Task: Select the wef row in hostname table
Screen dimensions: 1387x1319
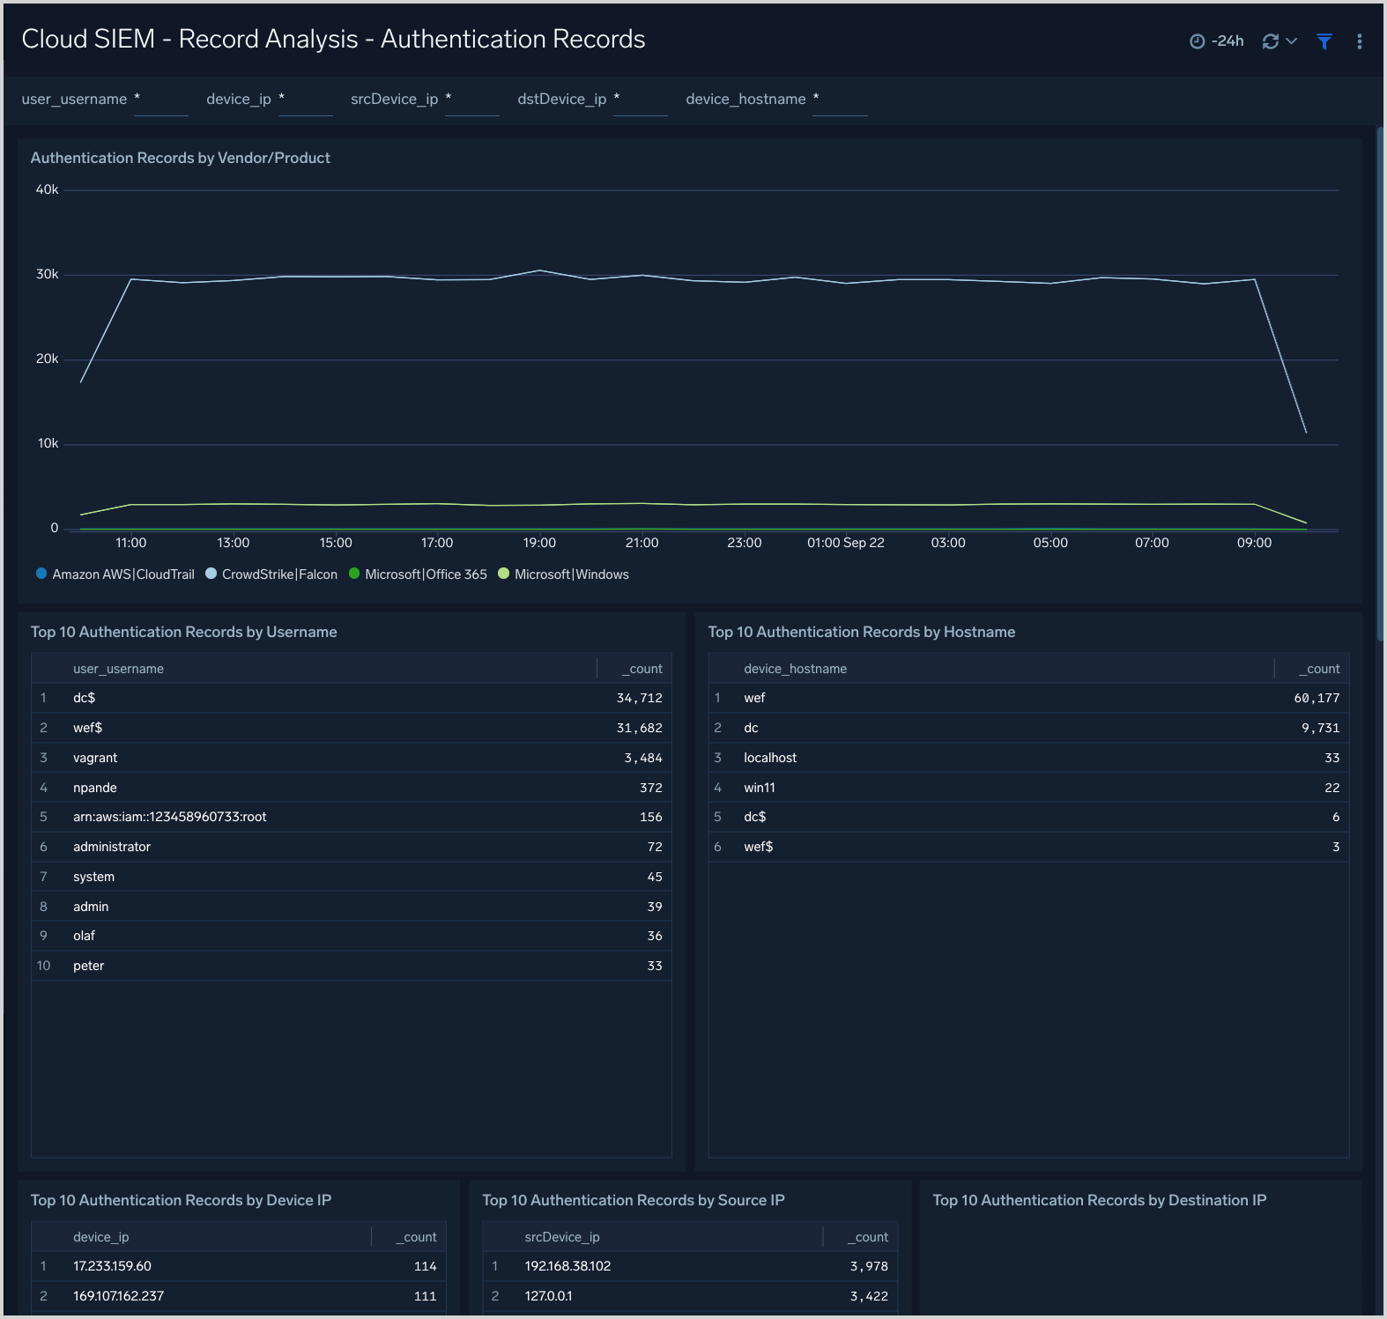Action: click(1027, 698)
